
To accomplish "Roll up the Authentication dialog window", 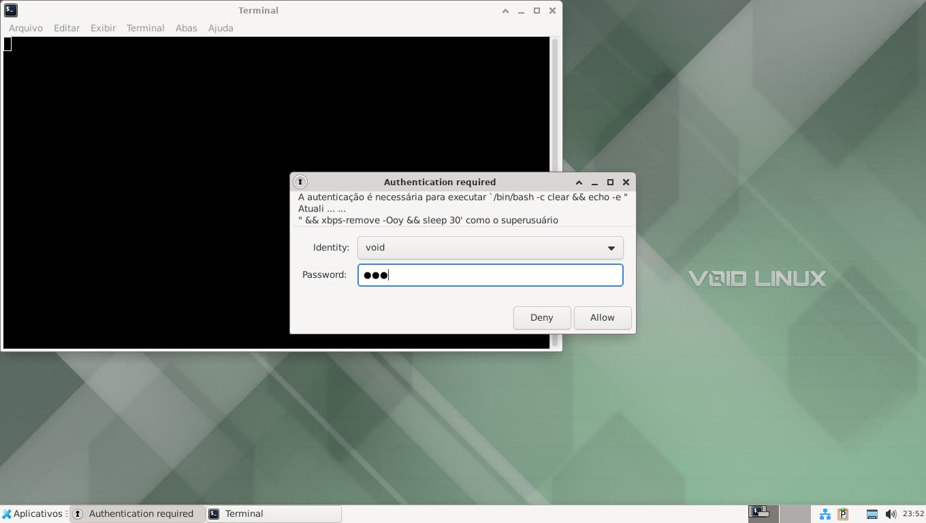I will (x=579, y=183).
